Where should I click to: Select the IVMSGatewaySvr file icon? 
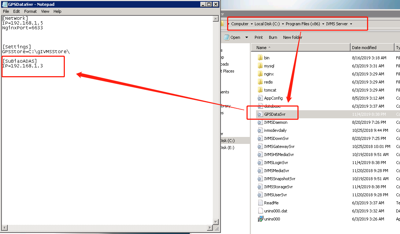(x=260, y=146)
